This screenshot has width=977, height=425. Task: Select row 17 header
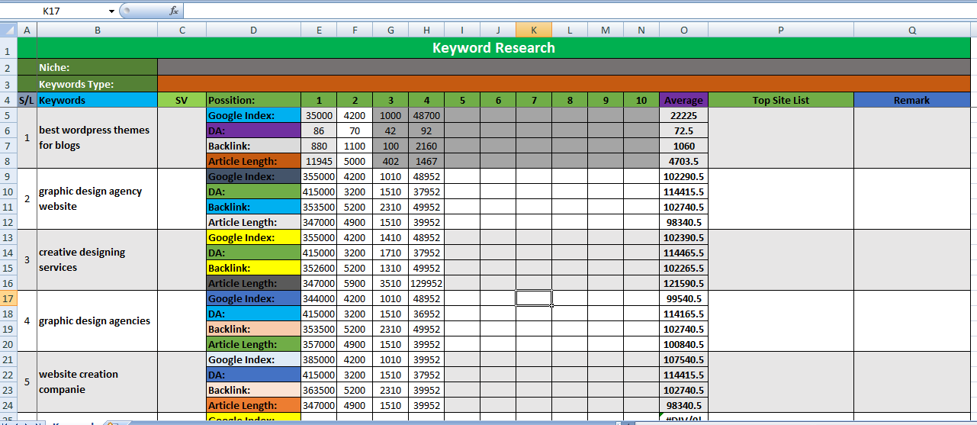[x=8, y=298]
